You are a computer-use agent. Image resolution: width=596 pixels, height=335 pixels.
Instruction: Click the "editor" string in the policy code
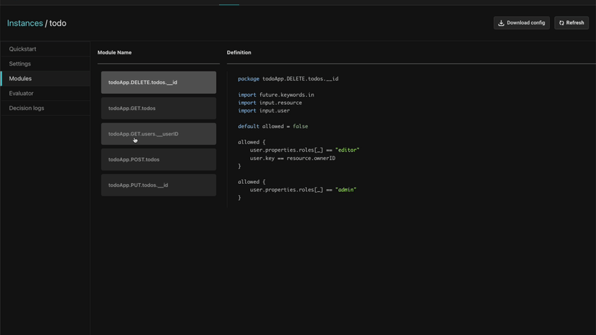347,150
